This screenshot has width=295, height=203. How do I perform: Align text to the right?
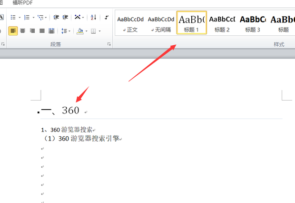pos(32,31)
